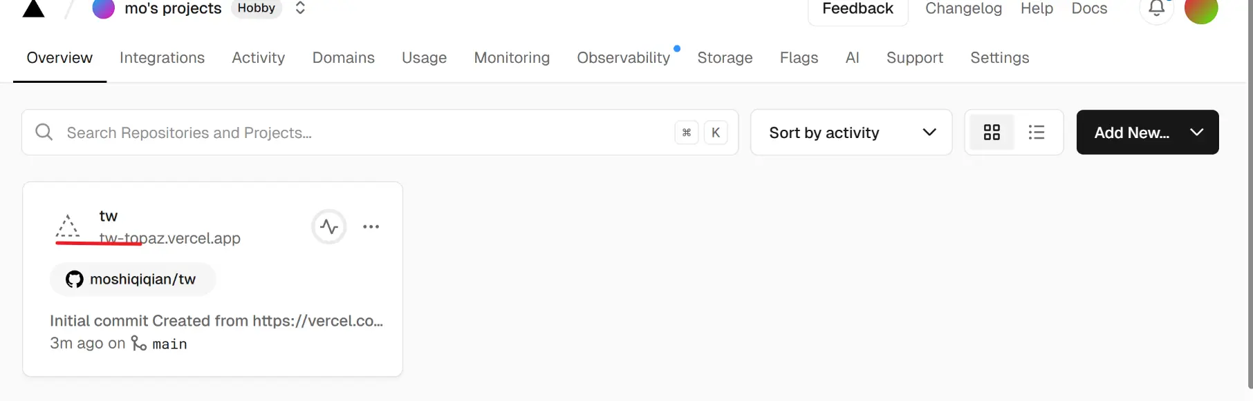
Task: Switch to the Storage tab
Action: (x=725, y=58)
